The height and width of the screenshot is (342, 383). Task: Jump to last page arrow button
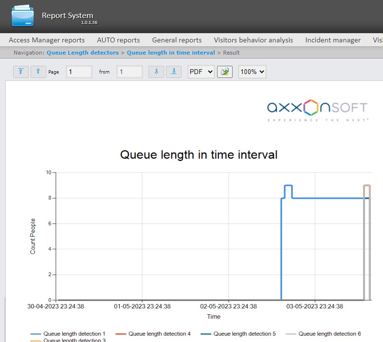[174, 72]
